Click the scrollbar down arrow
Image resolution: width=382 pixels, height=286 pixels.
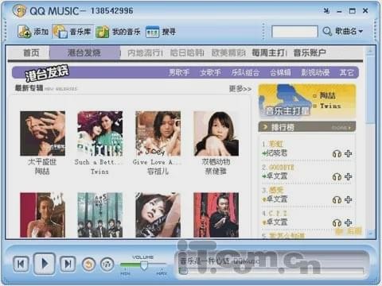coord(370,234)
